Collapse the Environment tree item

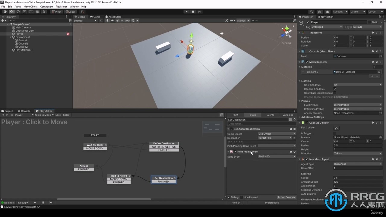(x=11, y=37)
